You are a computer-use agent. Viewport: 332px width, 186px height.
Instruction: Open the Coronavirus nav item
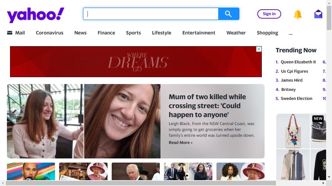[x=49, y=33]
